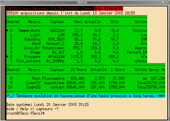Click the Tendance evolution en hausse line
Viewport: 170px width, 121px height.
86,96
